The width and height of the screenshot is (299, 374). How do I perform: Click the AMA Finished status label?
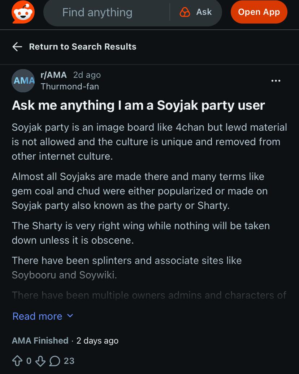[40, 341]
